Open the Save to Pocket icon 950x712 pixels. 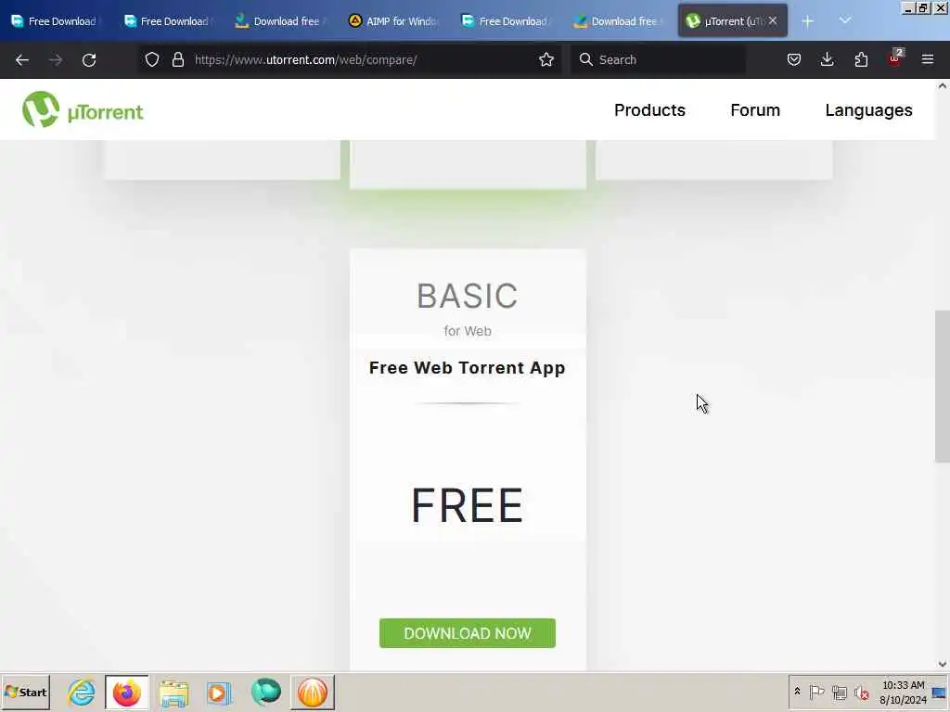(794, 59)
